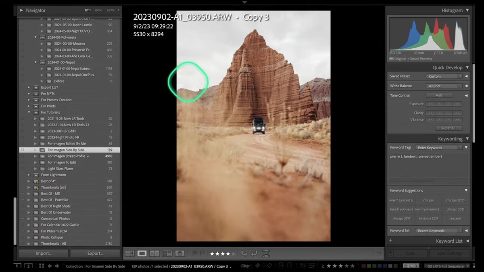Open White Balance dropdown As Shot

(x=444, y=86)
